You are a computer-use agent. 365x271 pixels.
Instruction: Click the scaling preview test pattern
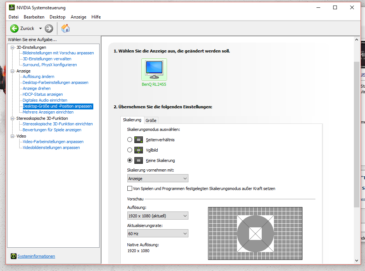coord(255,233)
